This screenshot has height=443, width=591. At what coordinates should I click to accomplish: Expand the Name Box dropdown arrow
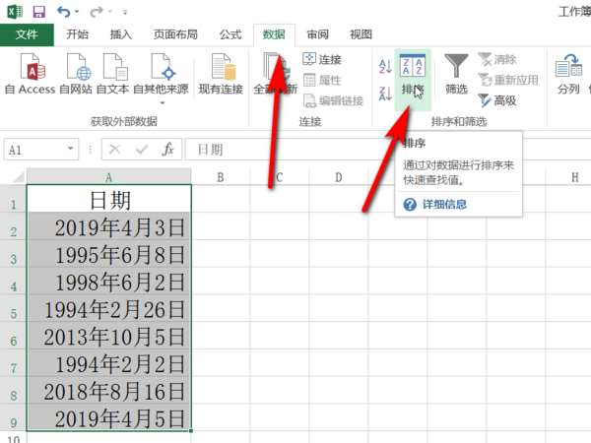[71, 149]
